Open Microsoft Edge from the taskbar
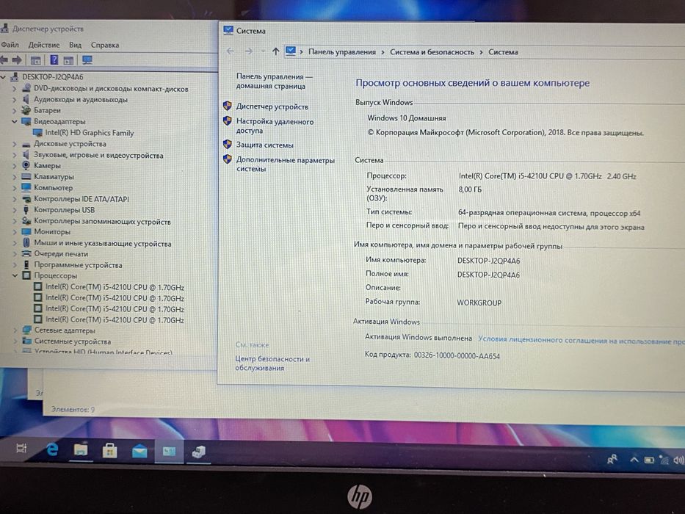This screenshot has height=514, width=685. tap(52, 449)
